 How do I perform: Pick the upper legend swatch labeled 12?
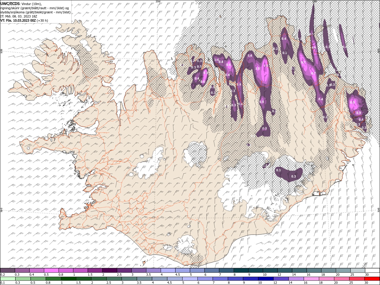tap(284, 270)
